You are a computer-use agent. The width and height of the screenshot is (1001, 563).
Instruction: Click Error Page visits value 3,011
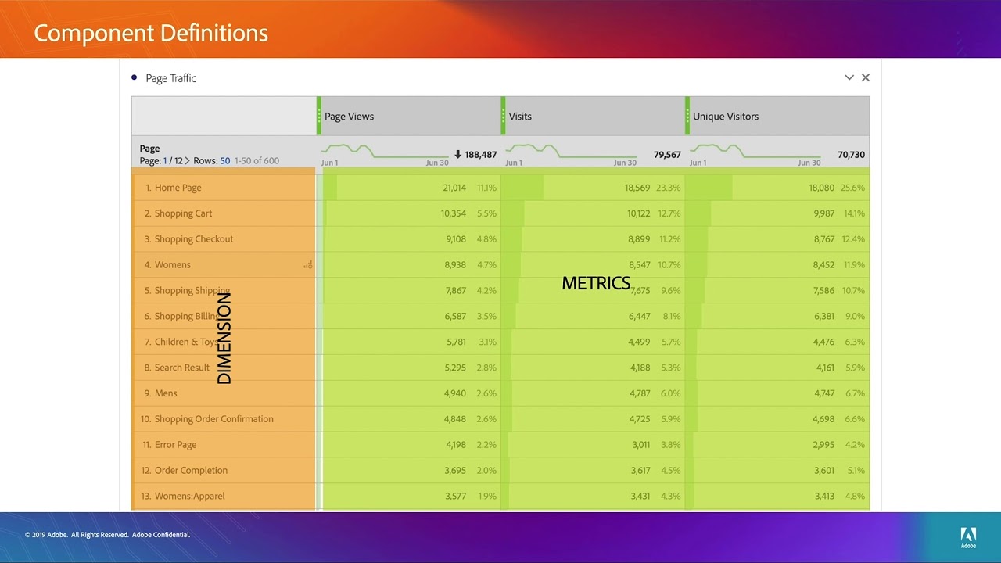point(641,445)
